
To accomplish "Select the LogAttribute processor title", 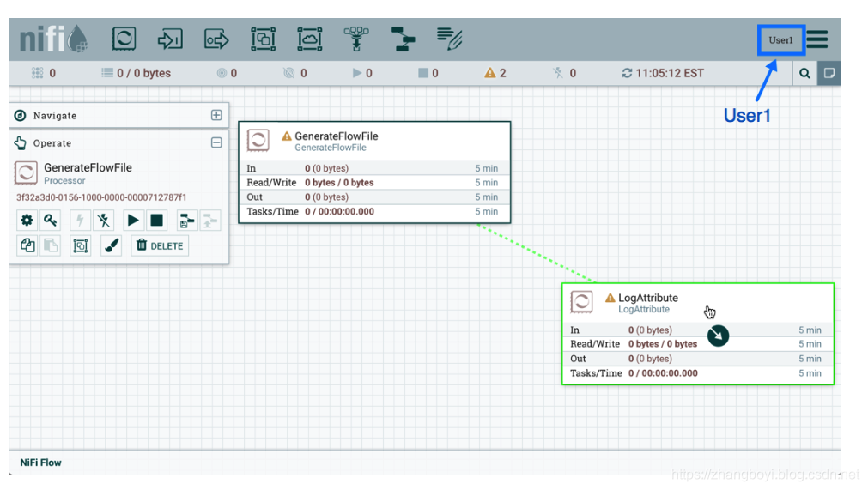I will pos(647,298).
